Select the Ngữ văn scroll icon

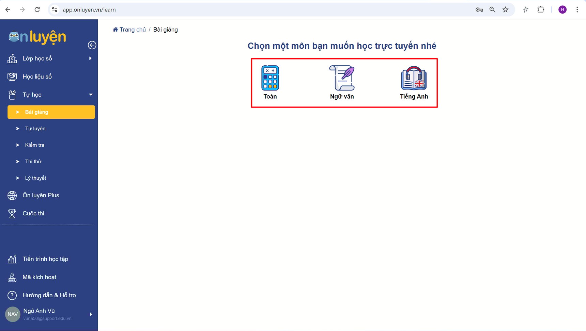342,78
